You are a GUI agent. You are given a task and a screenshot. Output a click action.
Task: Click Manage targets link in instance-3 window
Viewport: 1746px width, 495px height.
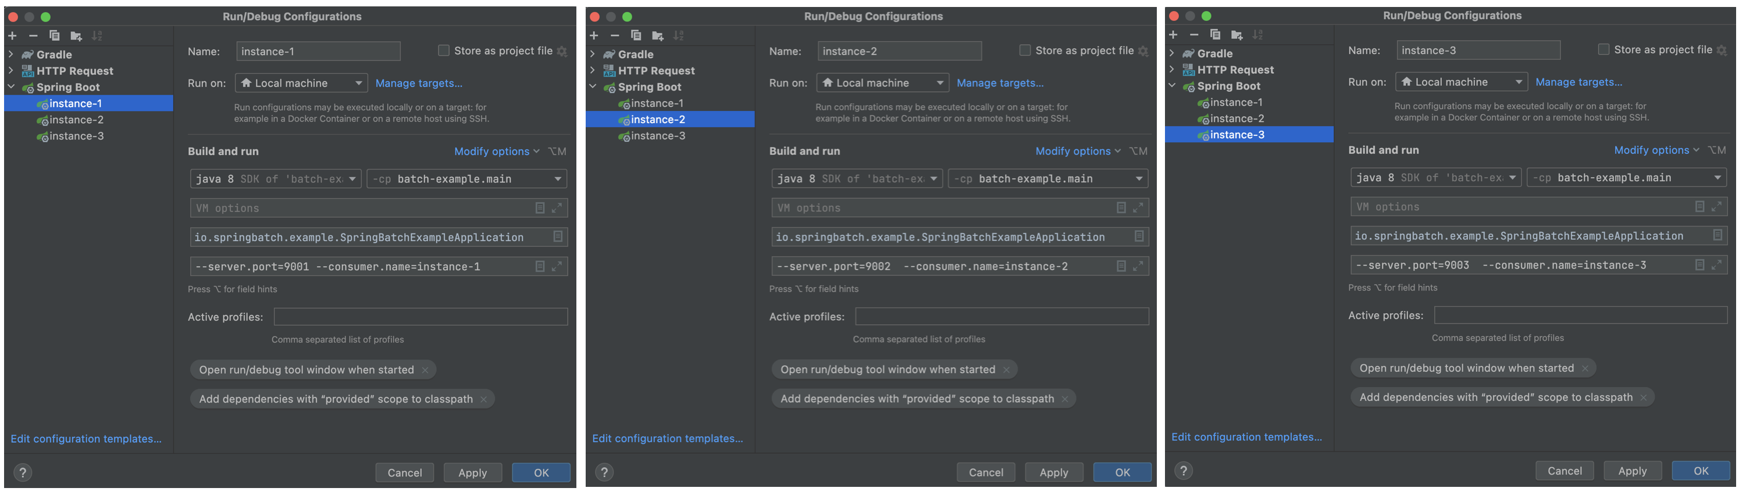tap(1579, 82)
